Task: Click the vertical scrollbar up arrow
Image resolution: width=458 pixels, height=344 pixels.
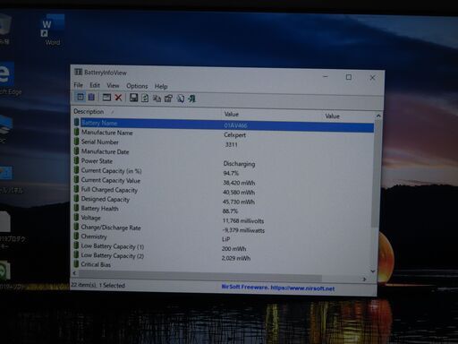Action: 378,116
